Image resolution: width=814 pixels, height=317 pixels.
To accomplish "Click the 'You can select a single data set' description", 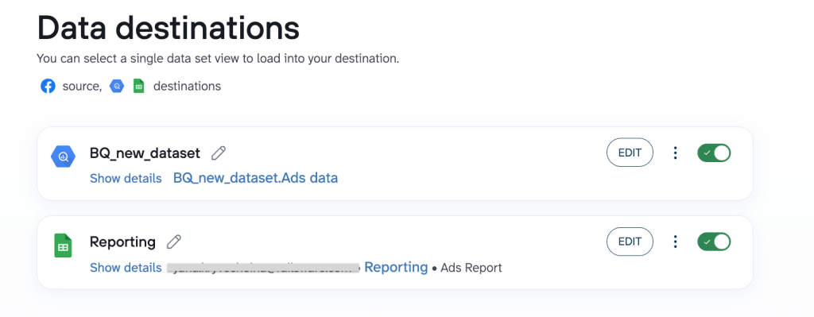I will [218, 59].
